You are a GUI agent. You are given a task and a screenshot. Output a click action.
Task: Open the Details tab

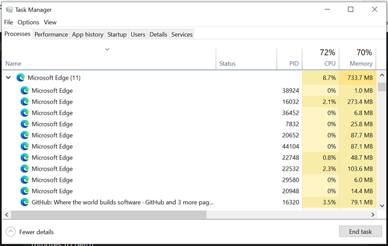(158, 34)
